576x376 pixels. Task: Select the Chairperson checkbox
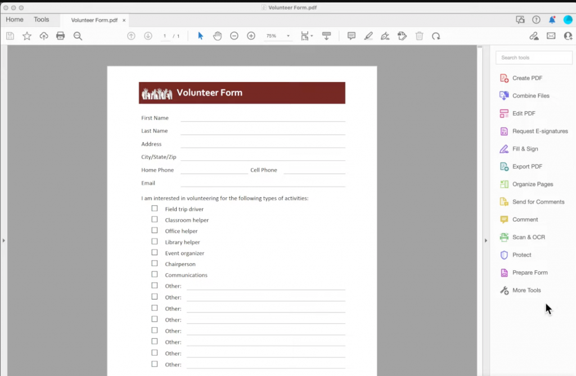(x=155, y=264)
